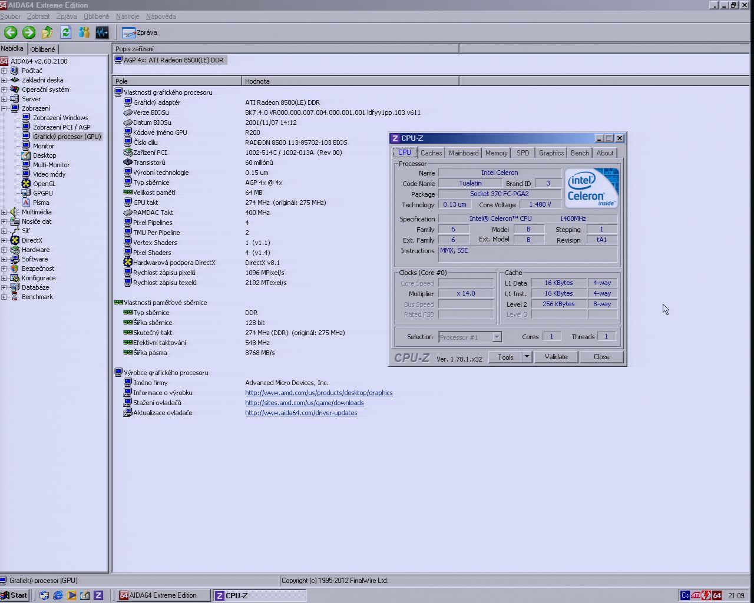Go back with the green left arrow
Screen dimensions: 754x603
coord(11,32)
